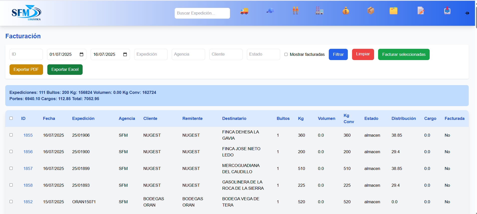Click expedition number ORAN15071
The image size is (477, 214).
click(x=84, y=202)
